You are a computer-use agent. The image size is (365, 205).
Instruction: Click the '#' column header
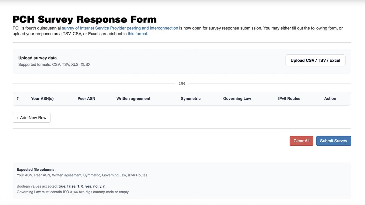coord(18,99)
